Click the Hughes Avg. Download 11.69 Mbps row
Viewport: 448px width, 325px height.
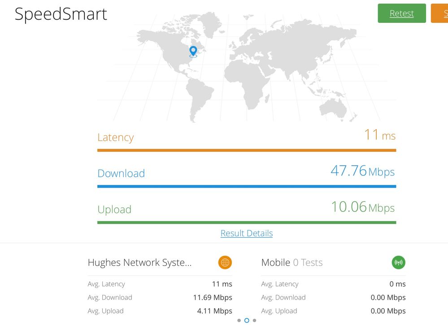(x=160, y=297)
